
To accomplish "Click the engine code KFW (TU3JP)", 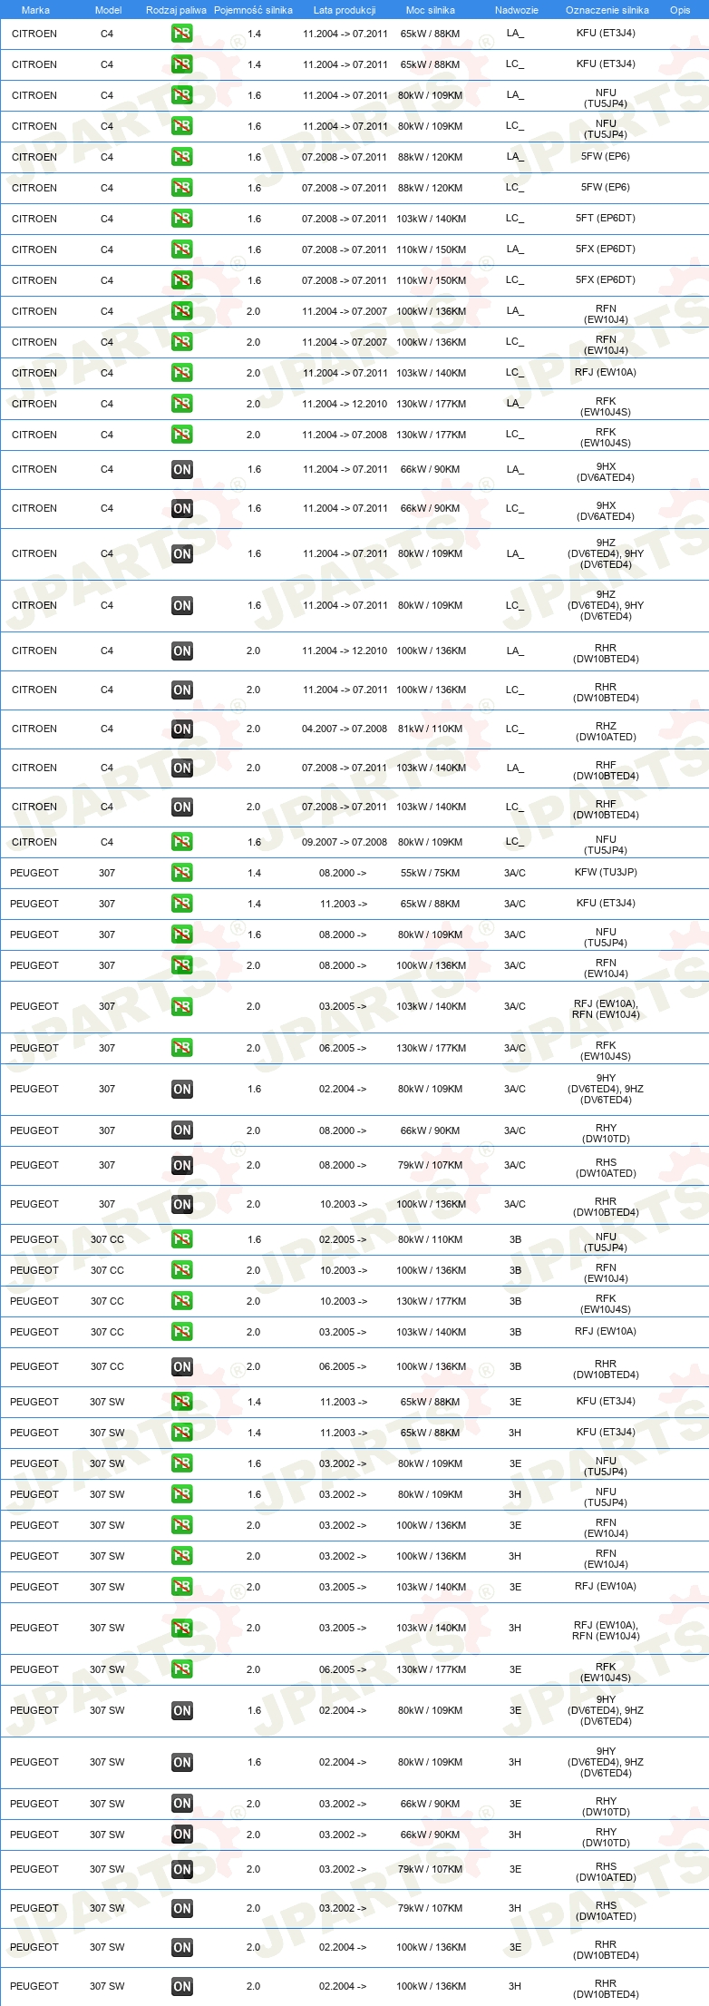I will [606, 873].
